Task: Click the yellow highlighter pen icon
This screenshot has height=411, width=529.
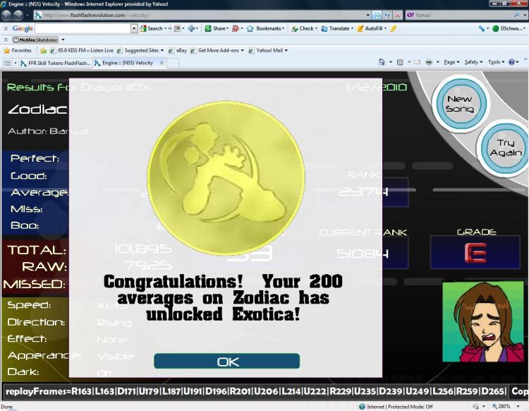Action: point(393,29)
